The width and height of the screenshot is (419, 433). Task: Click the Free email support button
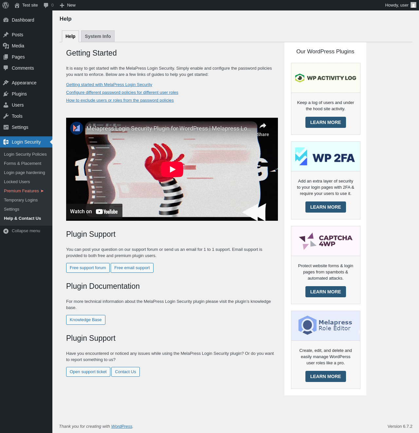(132, 268)
